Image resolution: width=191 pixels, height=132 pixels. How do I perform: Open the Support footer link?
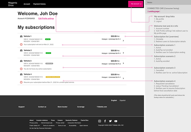[22, 107]
